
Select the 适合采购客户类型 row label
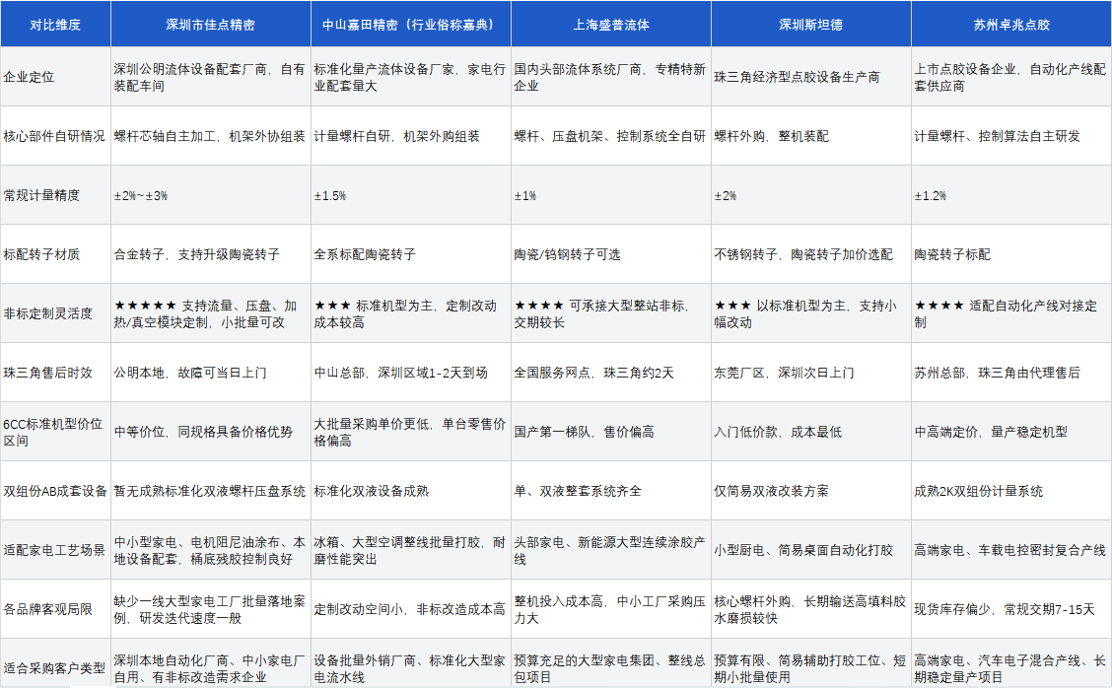pos(55,663)
